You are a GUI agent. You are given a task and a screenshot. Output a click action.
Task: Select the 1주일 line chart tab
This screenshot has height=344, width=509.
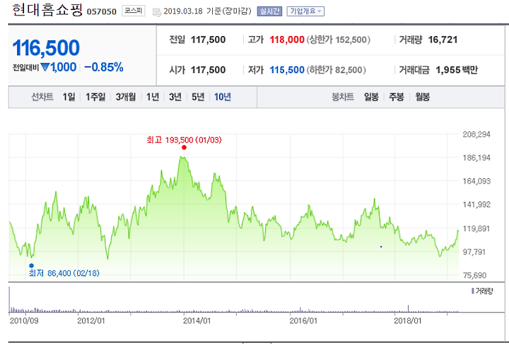click(x=95, y=97)
